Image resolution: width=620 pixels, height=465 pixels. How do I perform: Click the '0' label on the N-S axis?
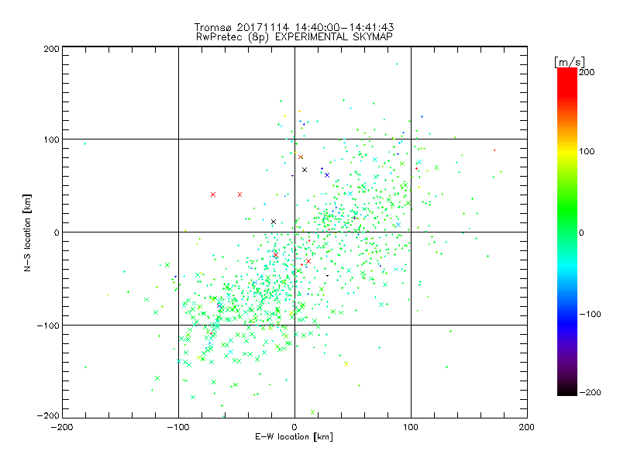(x=57, y=232)
